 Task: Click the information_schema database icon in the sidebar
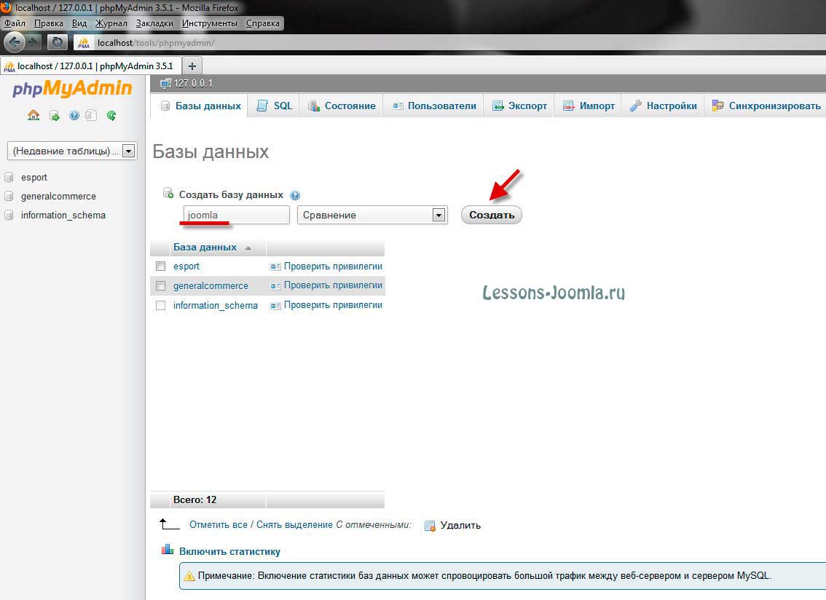pyautogui.click(x=9, y=215)
